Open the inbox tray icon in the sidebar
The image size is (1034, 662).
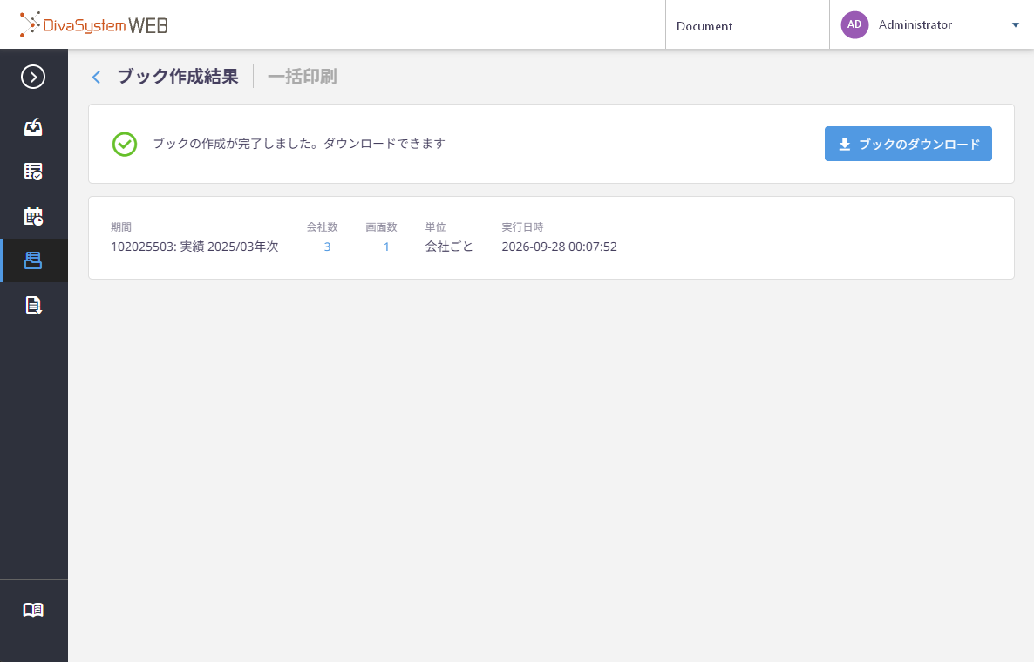coord(33,127)
